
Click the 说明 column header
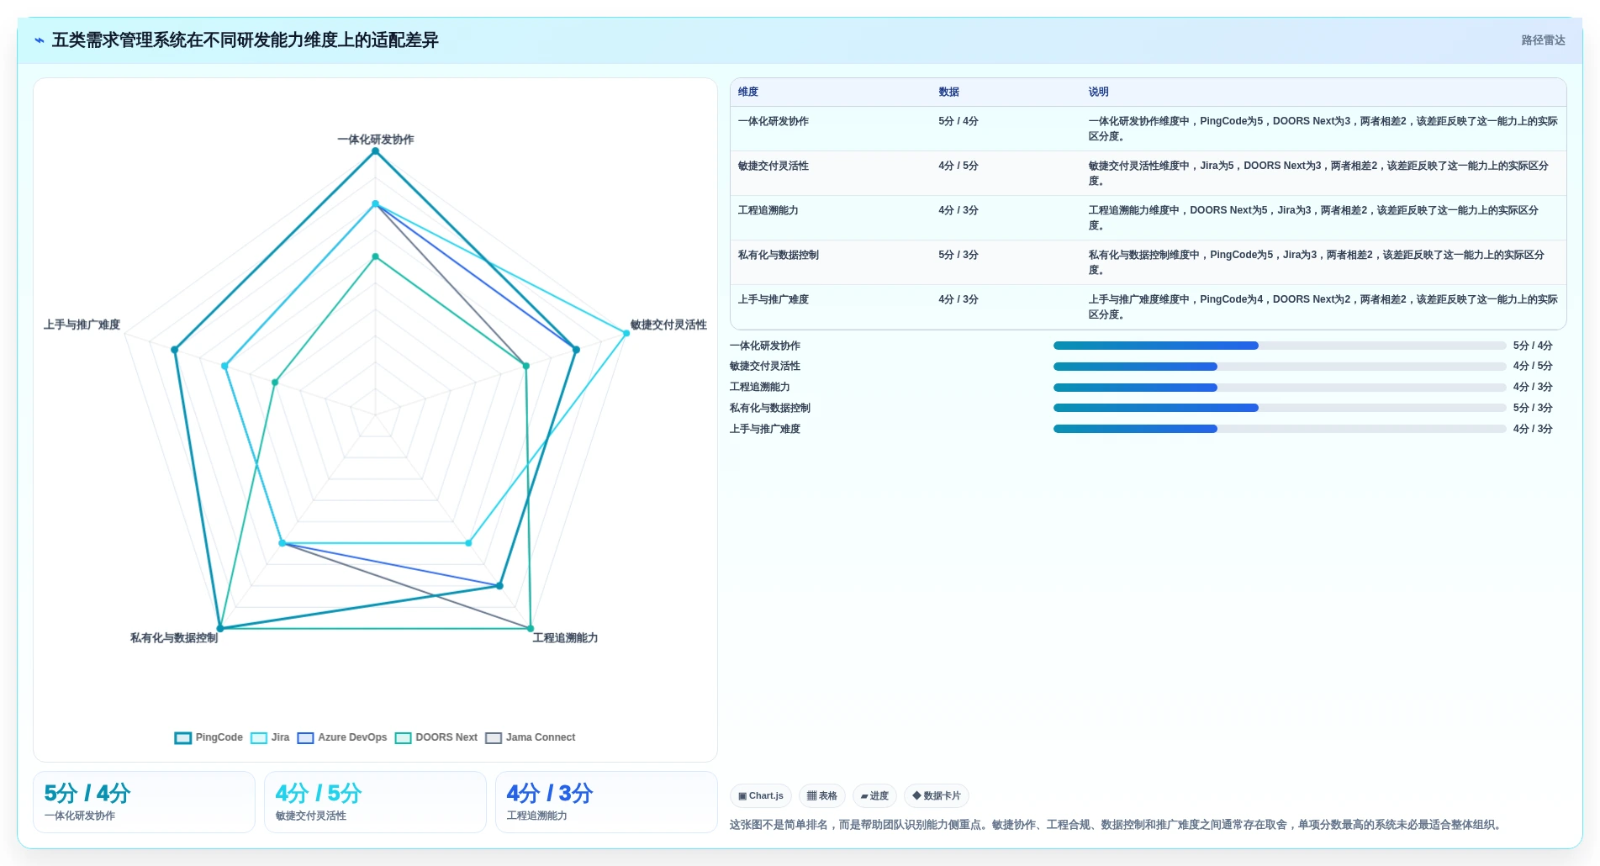coord(1099,92)
